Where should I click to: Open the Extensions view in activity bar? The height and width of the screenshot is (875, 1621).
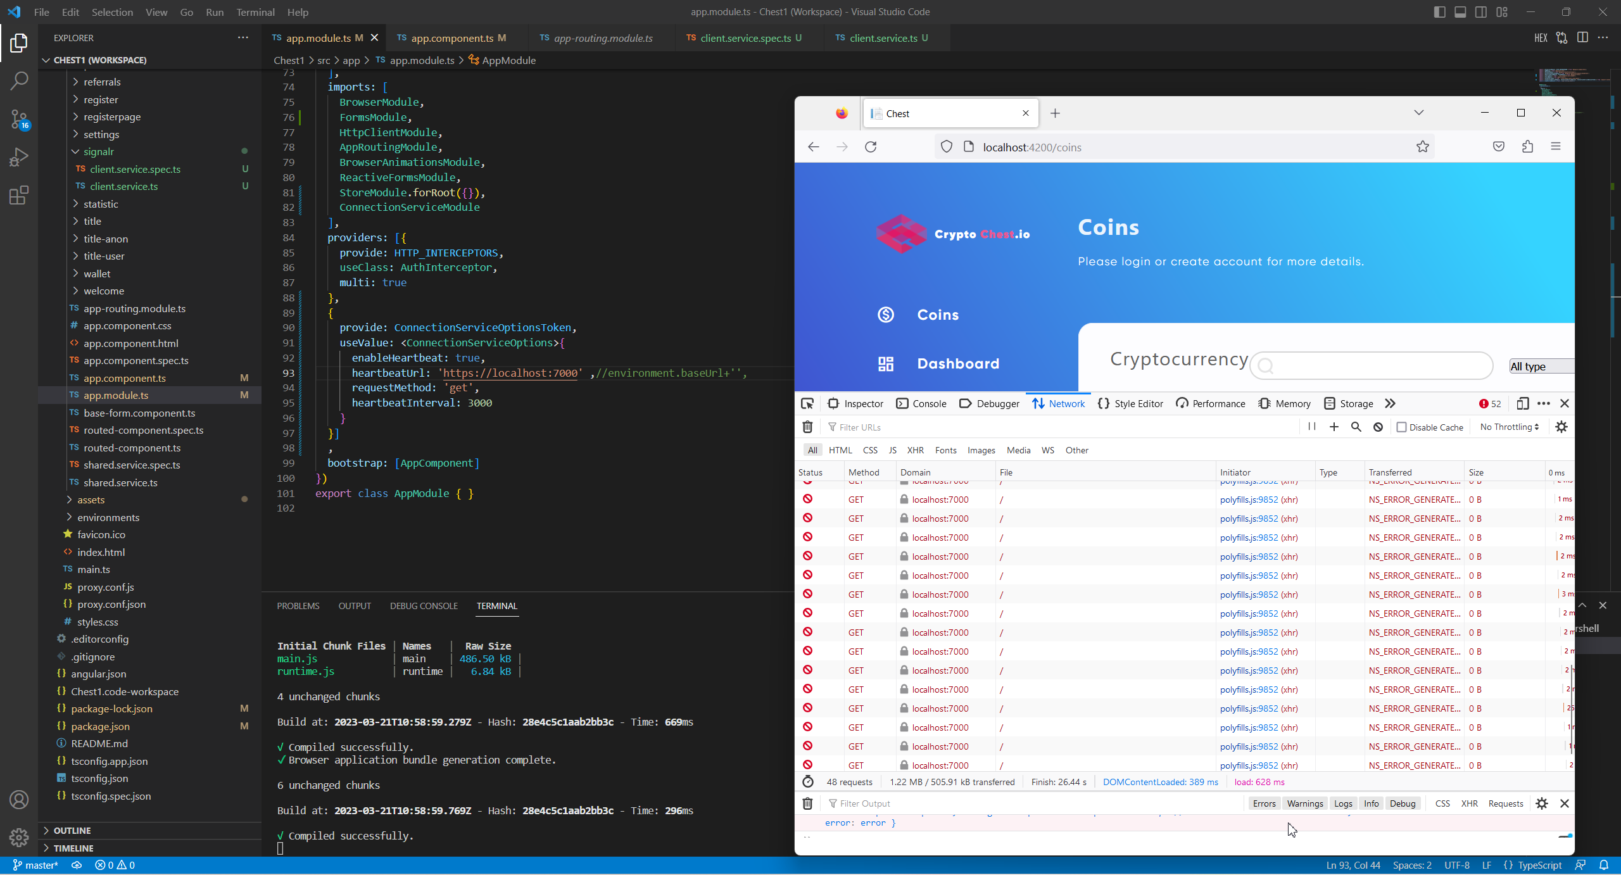(x=19, y=195)
